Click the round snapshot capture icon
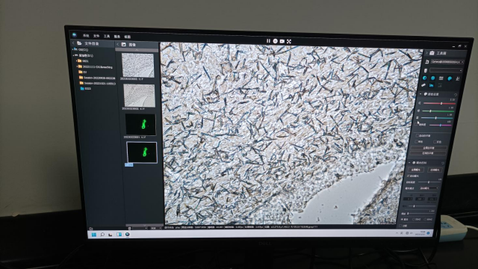Screen dimensions: 478x269 [x=276, y=41]
